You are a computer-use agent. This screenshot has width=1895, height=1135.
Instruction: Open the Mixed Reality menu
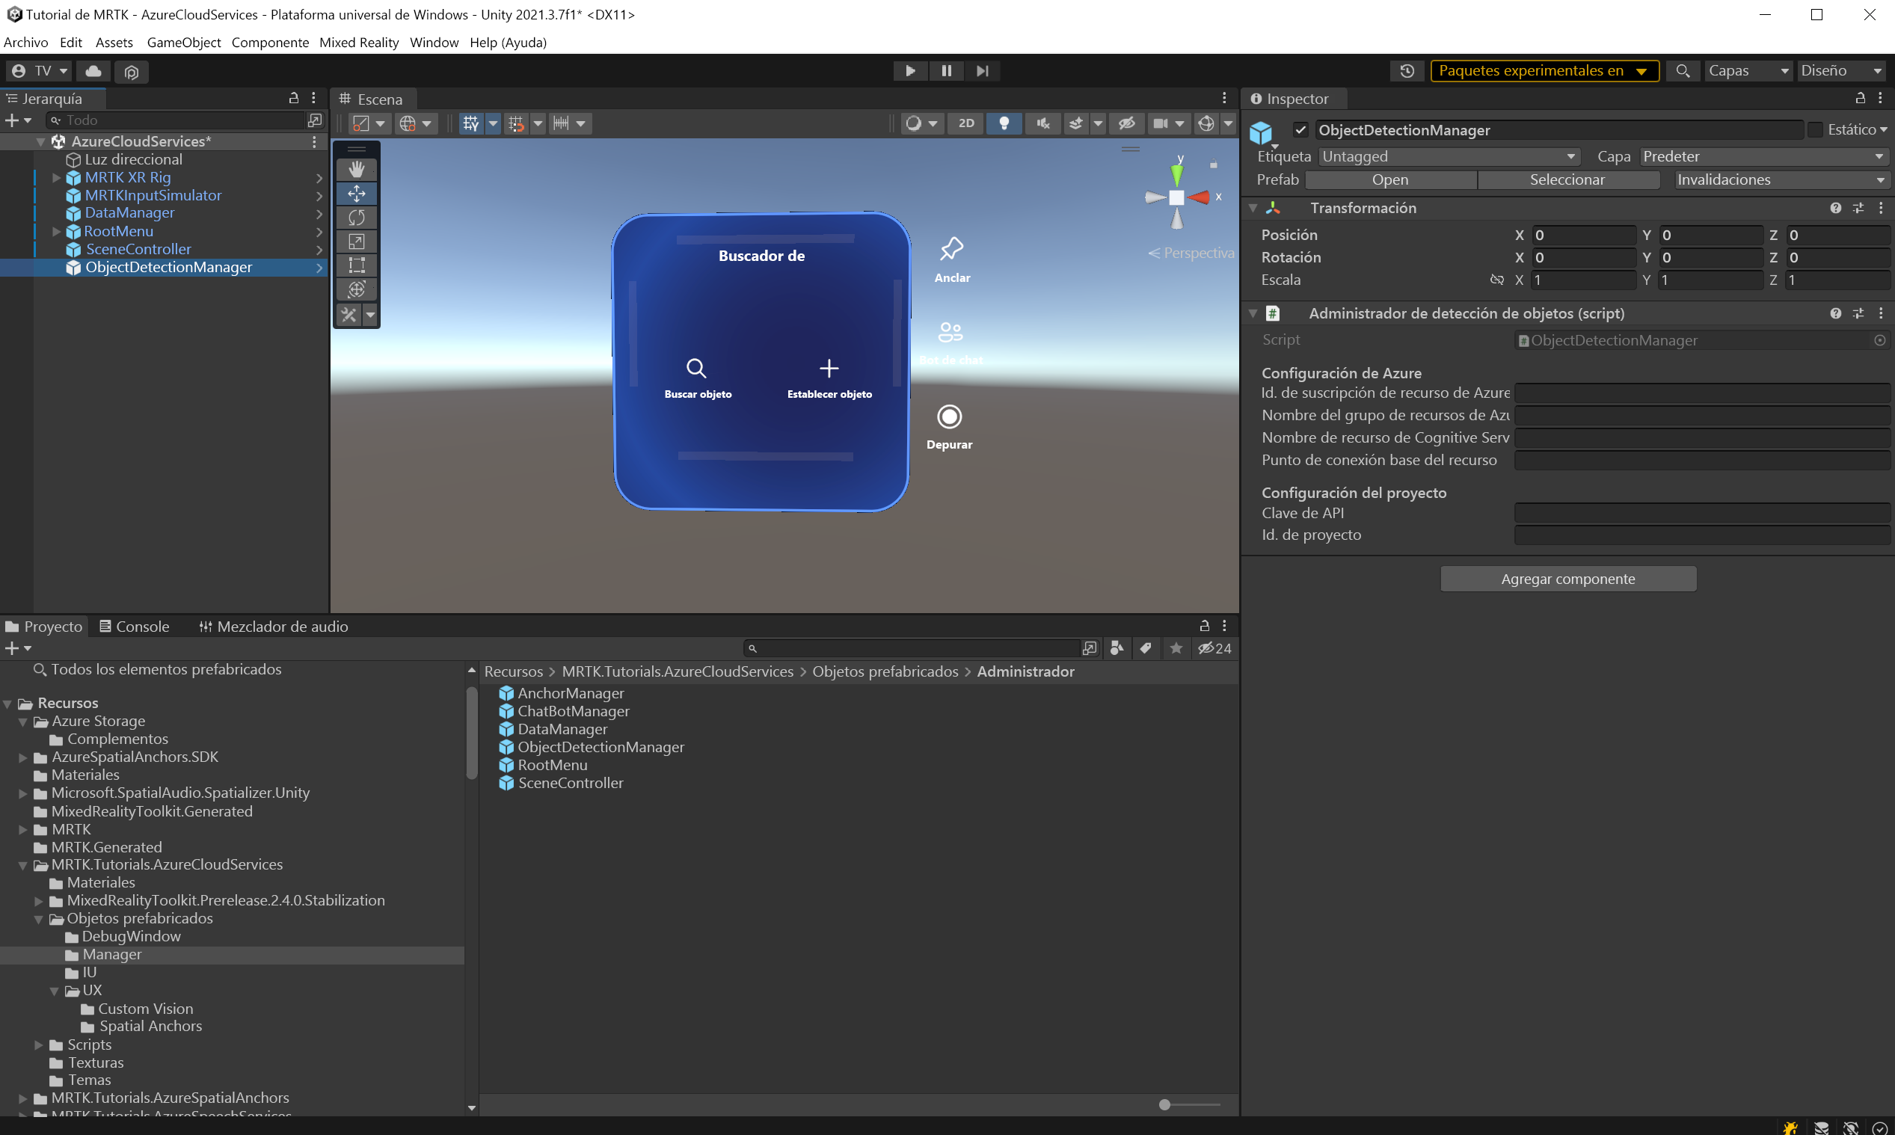(359, 42)
